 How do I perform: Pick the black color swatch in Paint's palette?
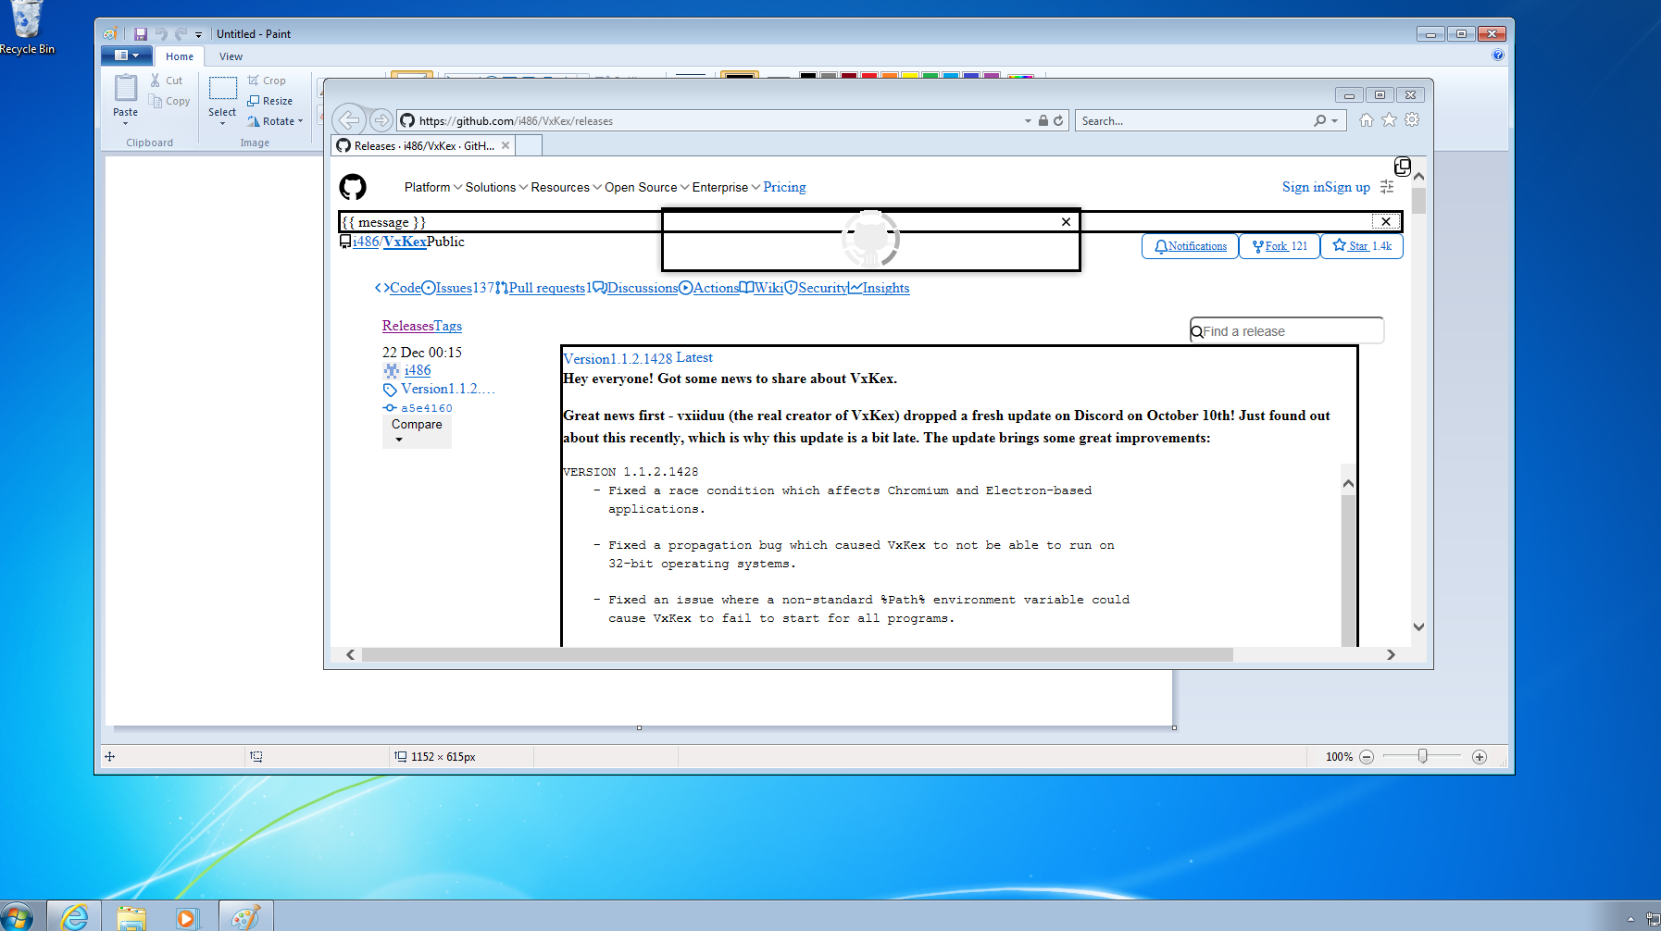808,75
